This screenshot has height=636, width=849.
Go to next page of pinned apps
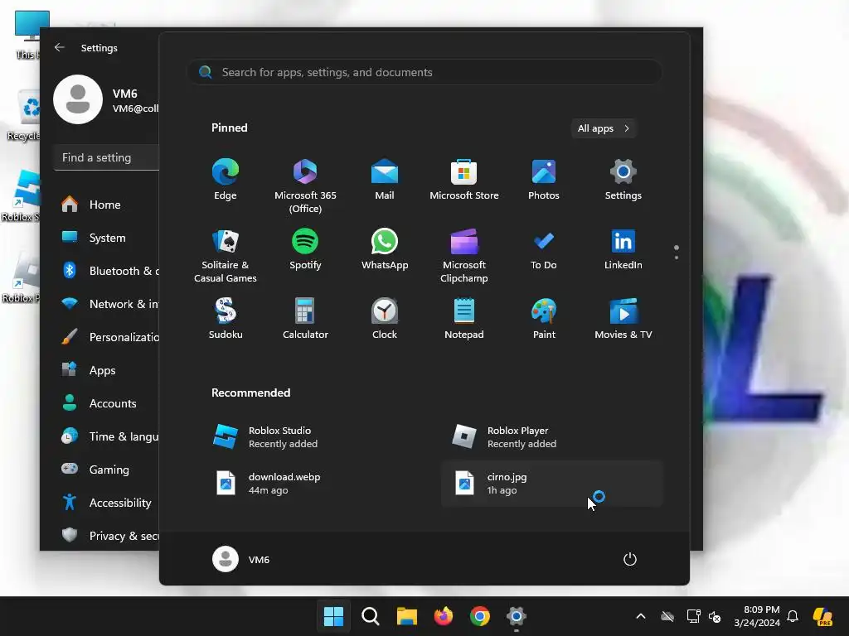coord(677,258)
